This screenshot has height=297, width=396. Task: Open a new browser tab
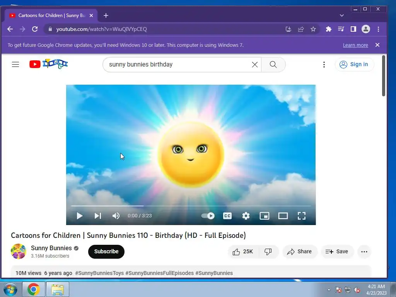[106, 15]
